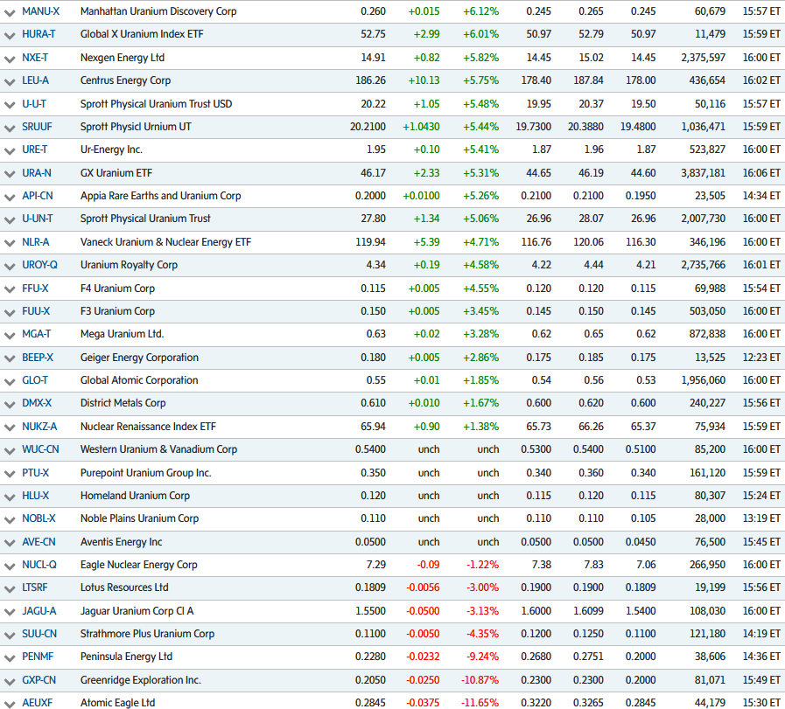
Task: Expand the SRUUF row chevron
Action: coord(10,128)
